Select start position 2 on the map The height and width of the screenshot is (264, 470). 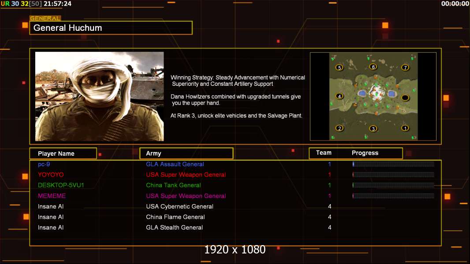pos(339,128)
